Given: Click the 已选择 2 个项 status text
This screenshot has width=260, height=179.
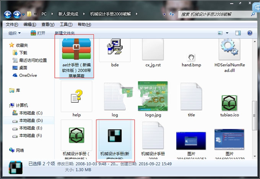Looking at the screenshot, I should pos(42,164).
